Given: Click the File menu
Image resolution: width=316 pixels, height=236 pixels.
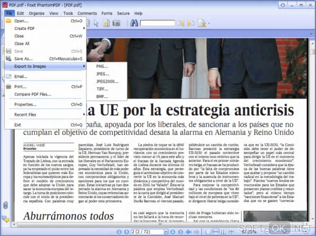Looking at the screenshot, I should pyautogui.click(x=9, y=13).
